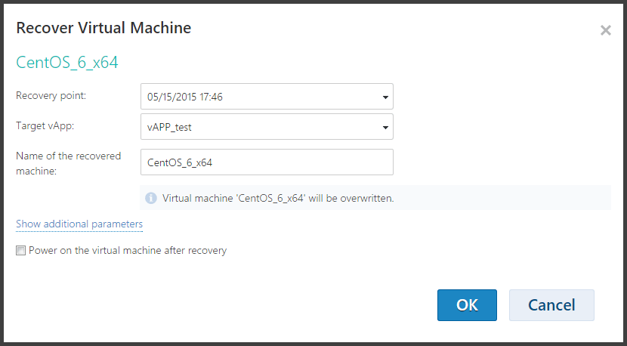Click the CentOS_6_x64 machine heading
This screenshot has height=346, width=627.
click(x=67, y=63)
